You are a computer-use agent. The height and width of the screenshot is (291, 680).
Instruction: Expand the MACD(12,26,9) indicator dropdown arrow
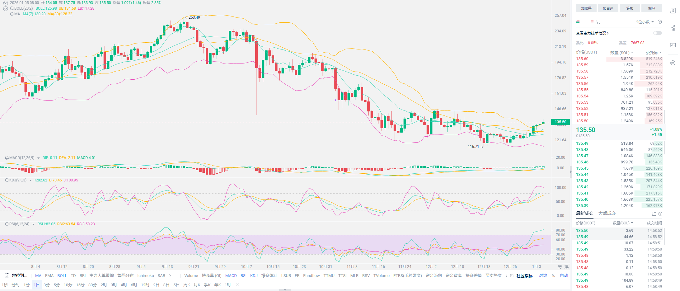coord(39,158)
